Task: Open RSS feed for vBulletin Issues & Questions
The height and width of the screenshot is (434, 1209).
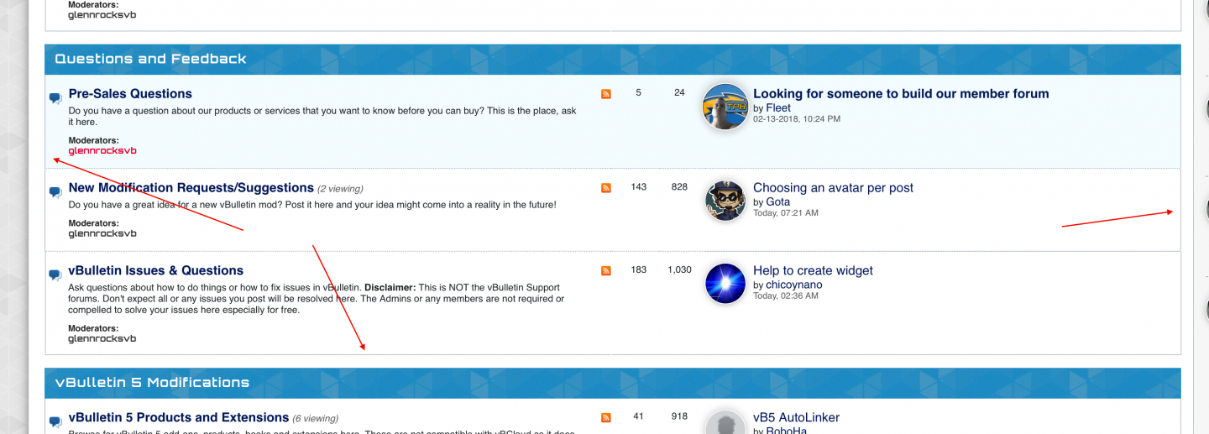Action: coord(606,270)
